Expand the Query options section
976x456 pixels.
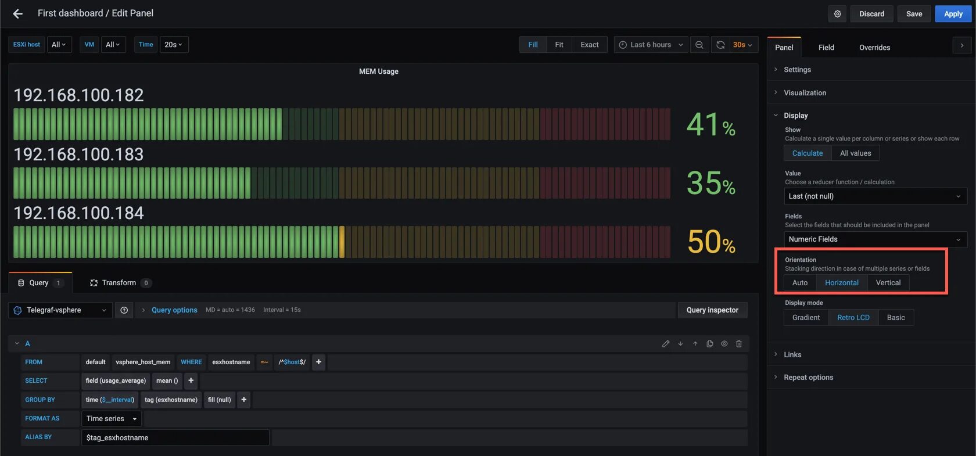click(174, 310)
